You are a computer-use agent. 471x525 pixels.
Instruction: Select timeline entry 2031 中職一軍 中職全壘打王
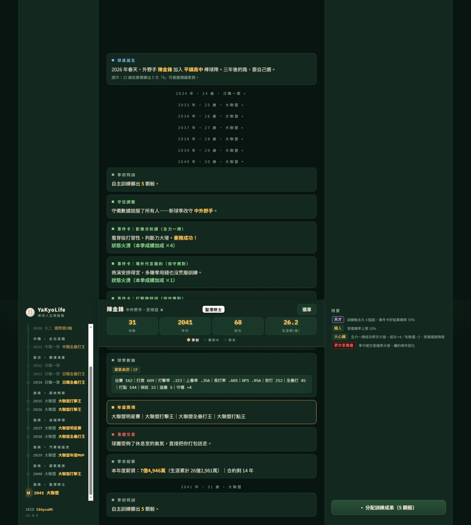pyautogui.click(x=59, y=347)
